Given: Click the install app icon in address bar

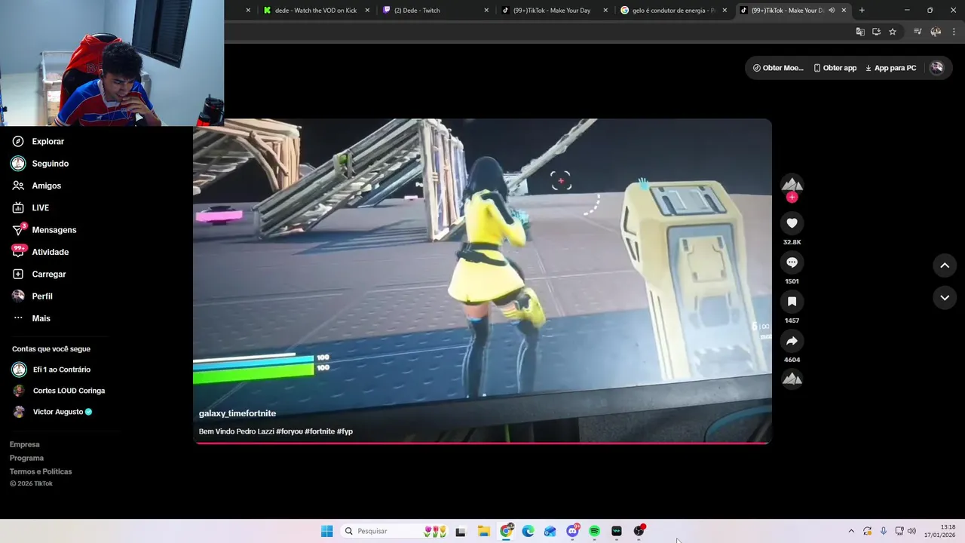Looking at the screenshot, I should pos(876,32).
